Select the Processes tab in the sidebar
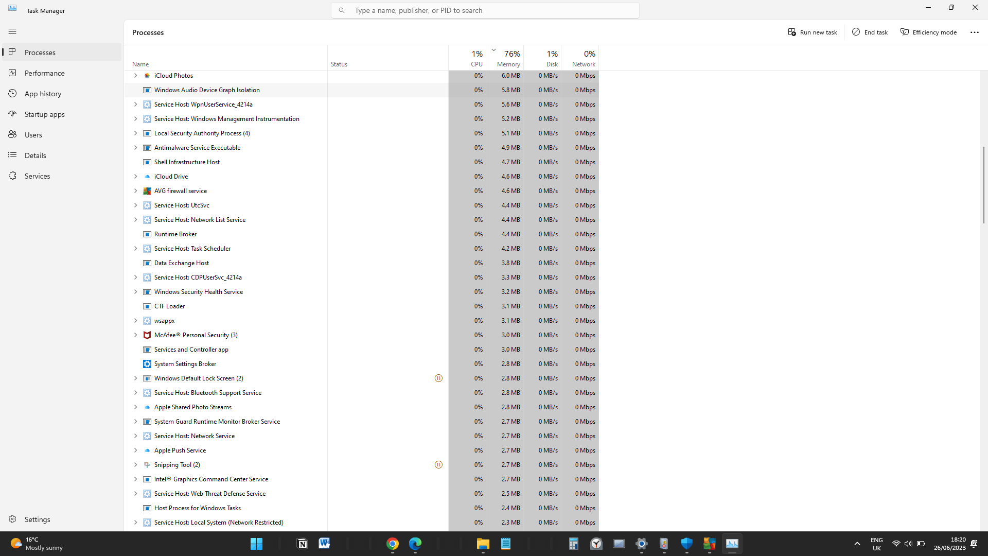This screenshot has height=556, width=988. click(40, 52)
